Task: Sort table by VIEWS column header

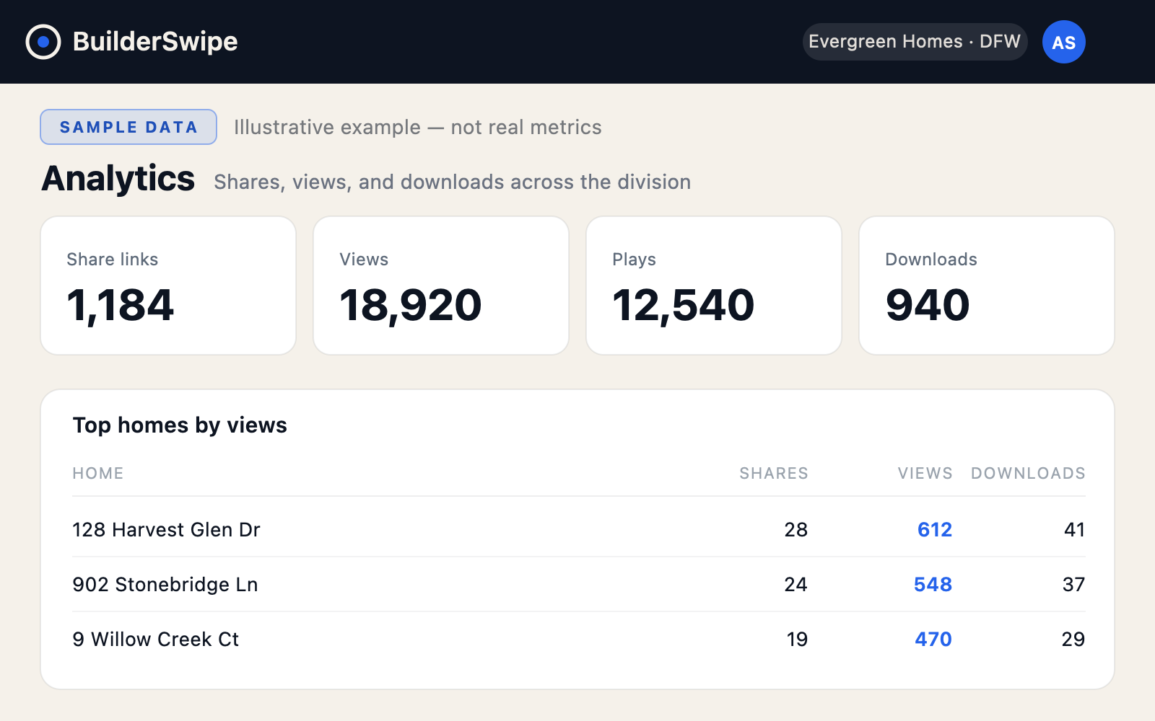Action: (925, 473)
